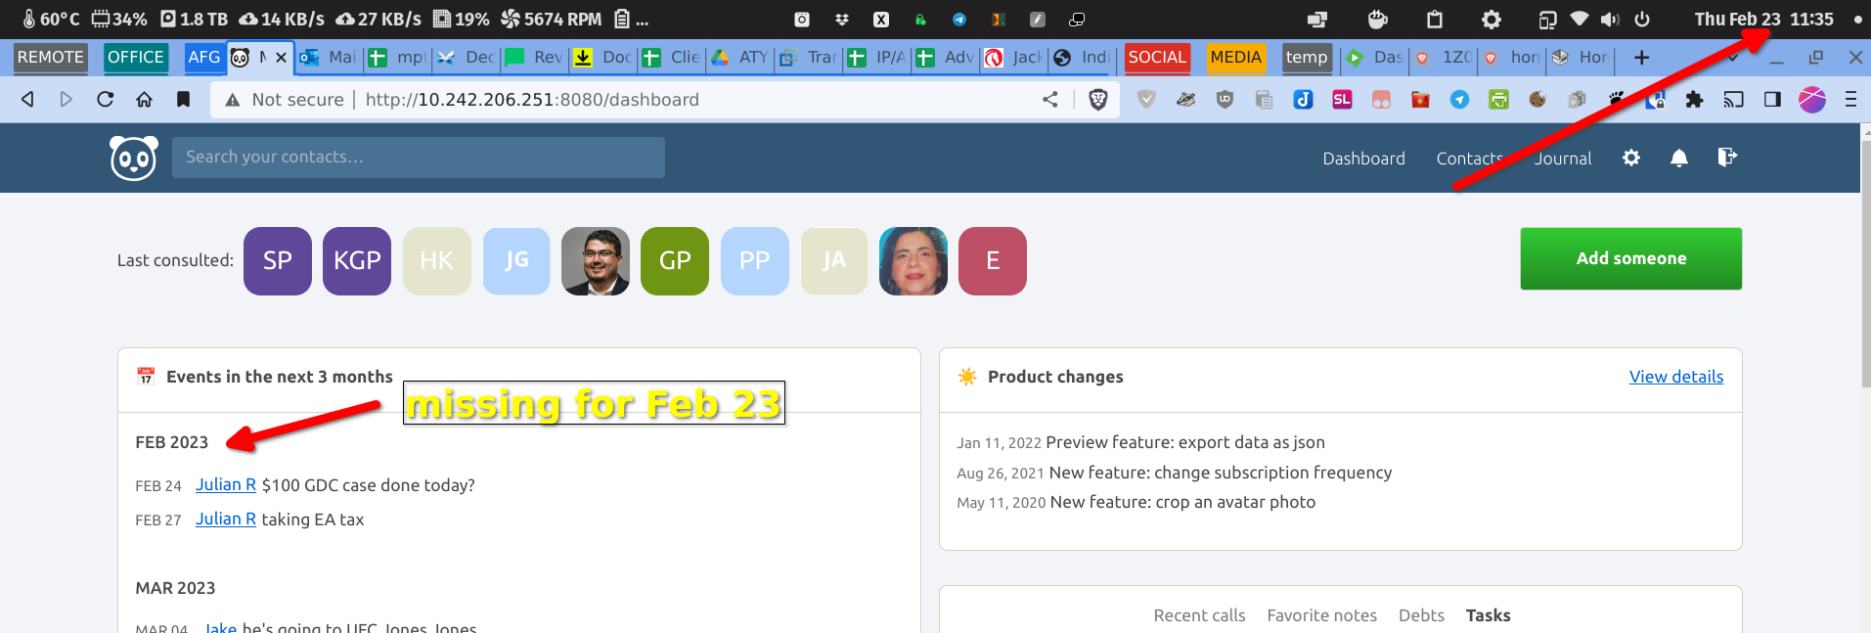The width and height of the screenshot is (1871, 633).
Task: Open the green GP contact avatar
Action: coord(675,261)
